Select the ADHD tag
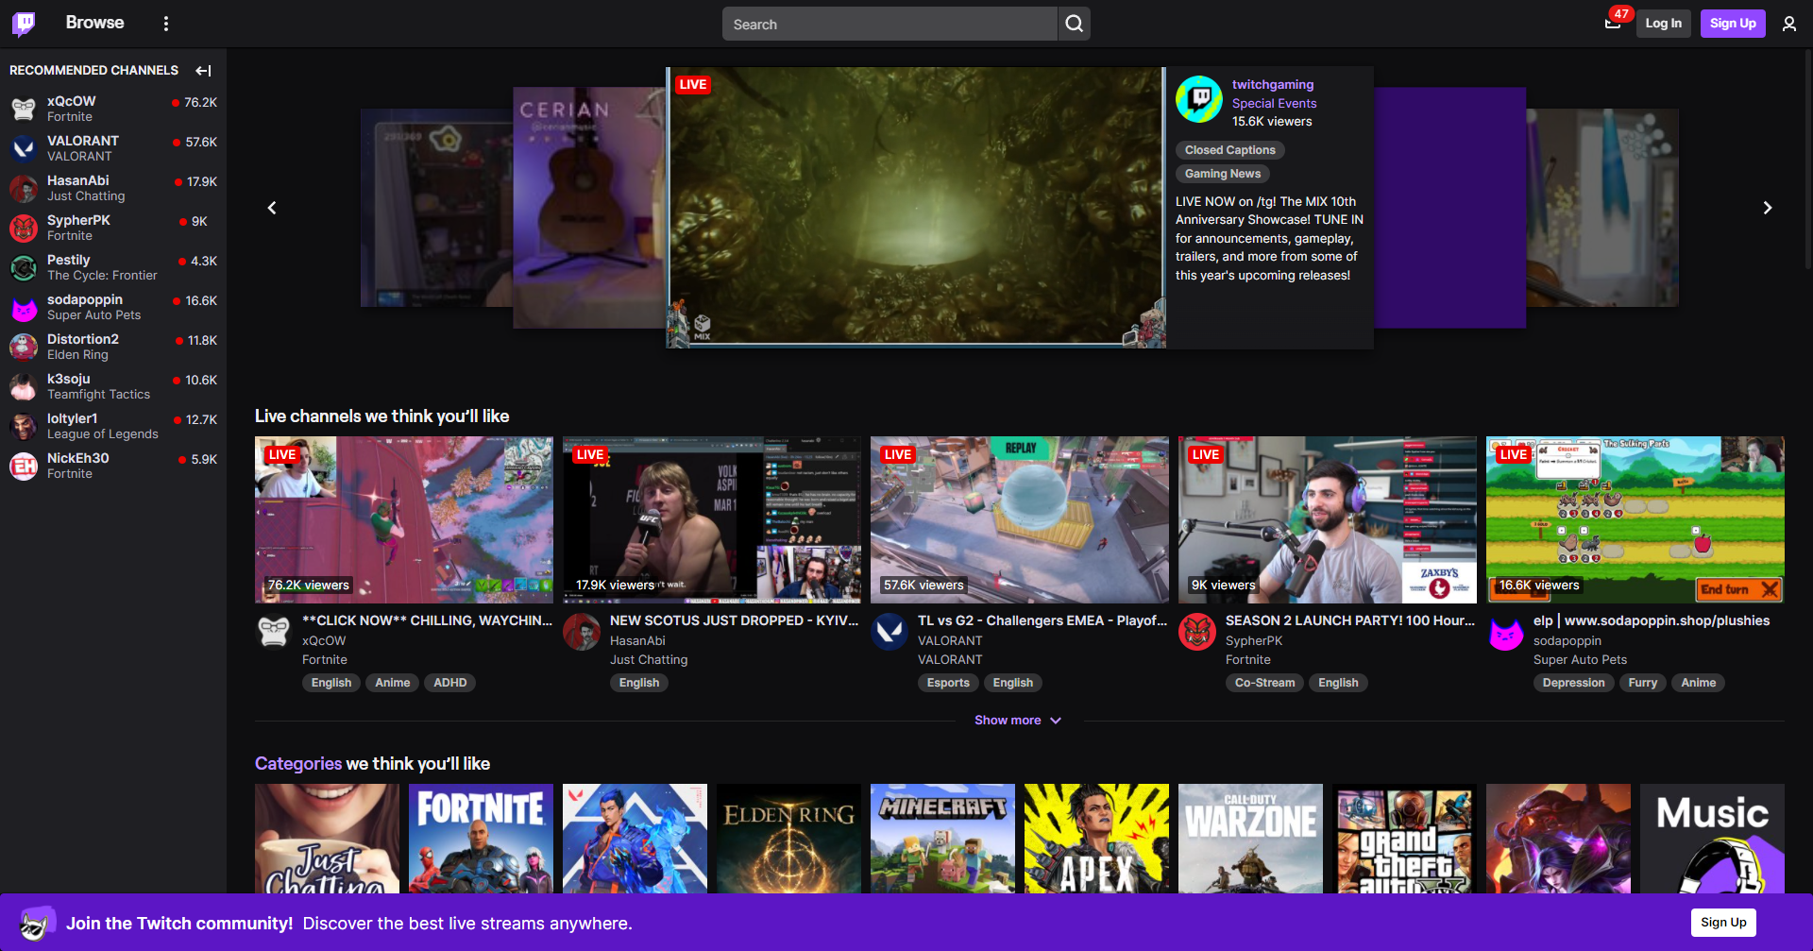The image size is (1813, 951). point(450,683)
